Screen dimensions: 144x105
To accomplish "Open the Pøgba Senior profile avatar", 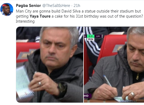I will [x=7, y=9].
